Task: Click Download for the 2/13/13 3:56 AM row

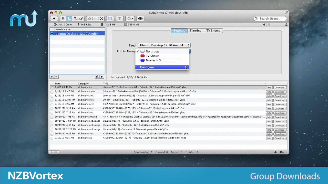Action: [280, 105]
